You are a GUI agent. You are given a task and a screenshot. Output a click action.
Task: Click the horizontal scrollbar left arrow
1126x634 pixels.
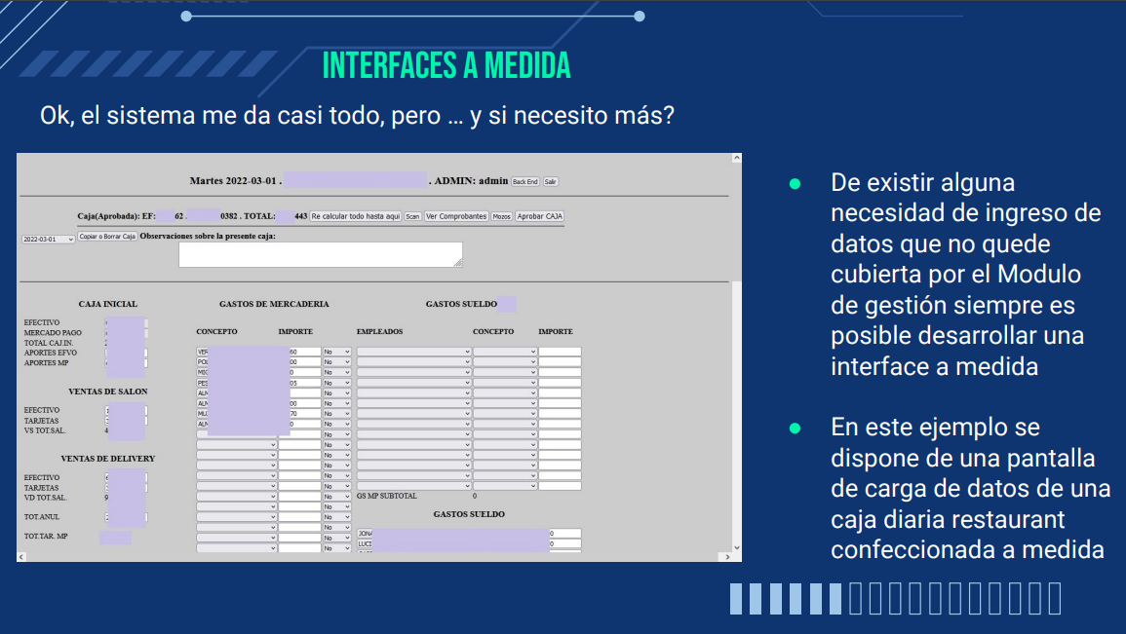pos(23,556)
